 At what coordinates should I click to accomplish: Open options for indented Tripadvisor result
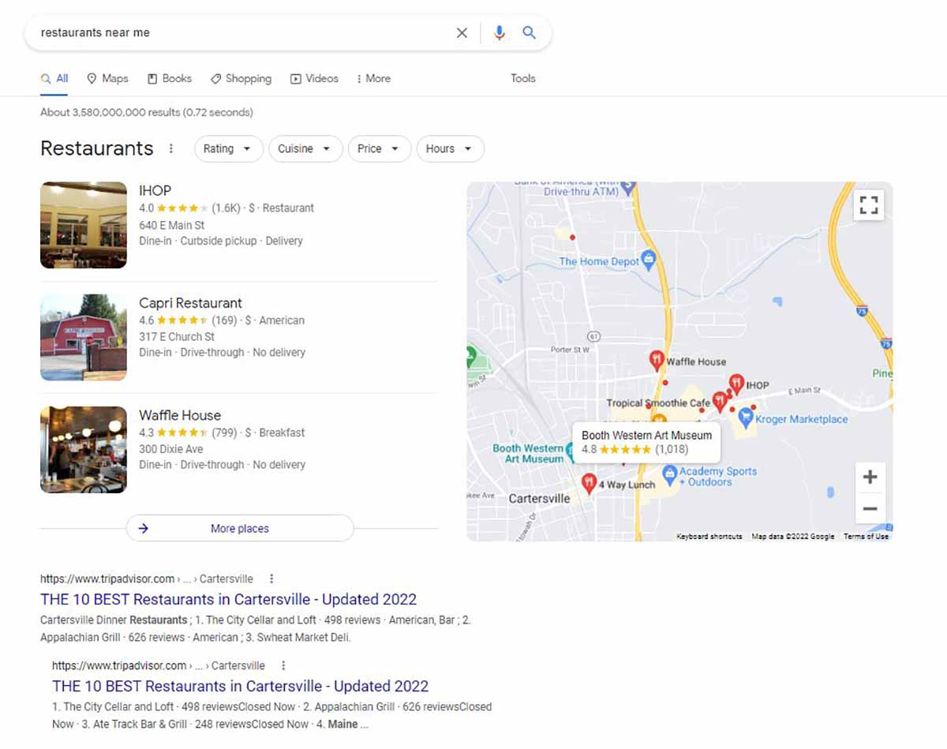(x=283, y=665)
